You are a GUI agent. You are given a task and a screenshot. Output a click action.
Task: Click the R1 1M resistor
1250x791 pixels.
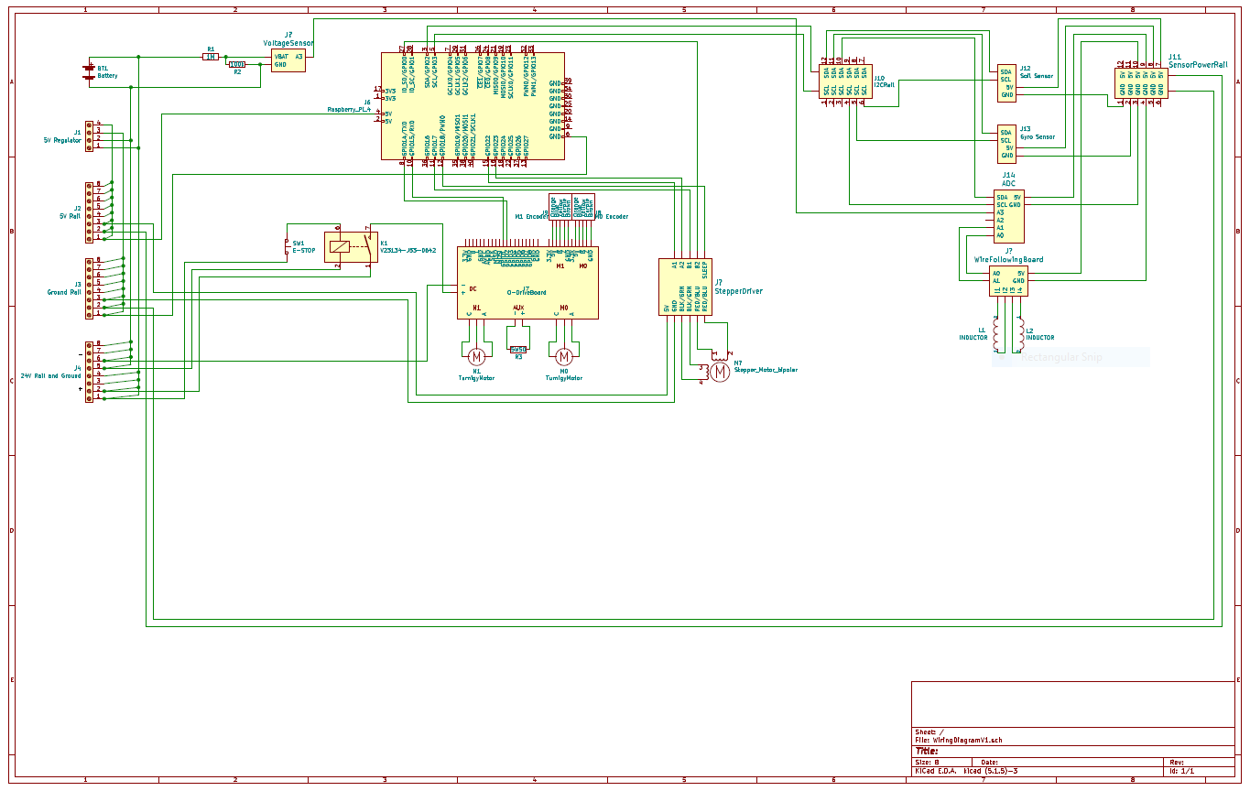click(x=211, y=57)
